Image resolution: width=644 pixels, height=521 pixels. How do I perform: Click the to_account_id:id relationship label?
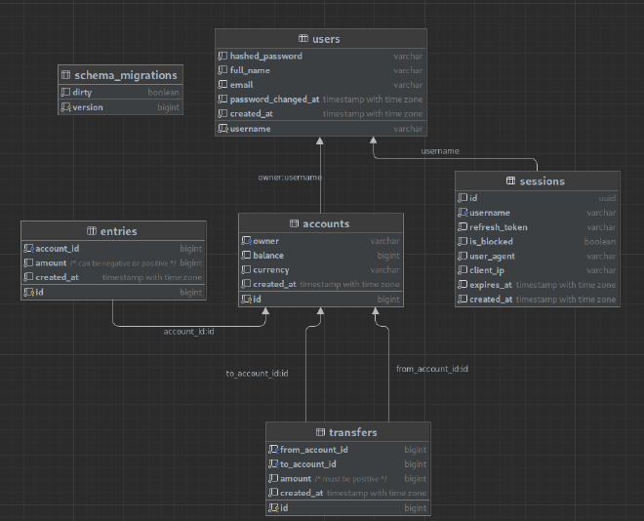[x=257, y=374]
